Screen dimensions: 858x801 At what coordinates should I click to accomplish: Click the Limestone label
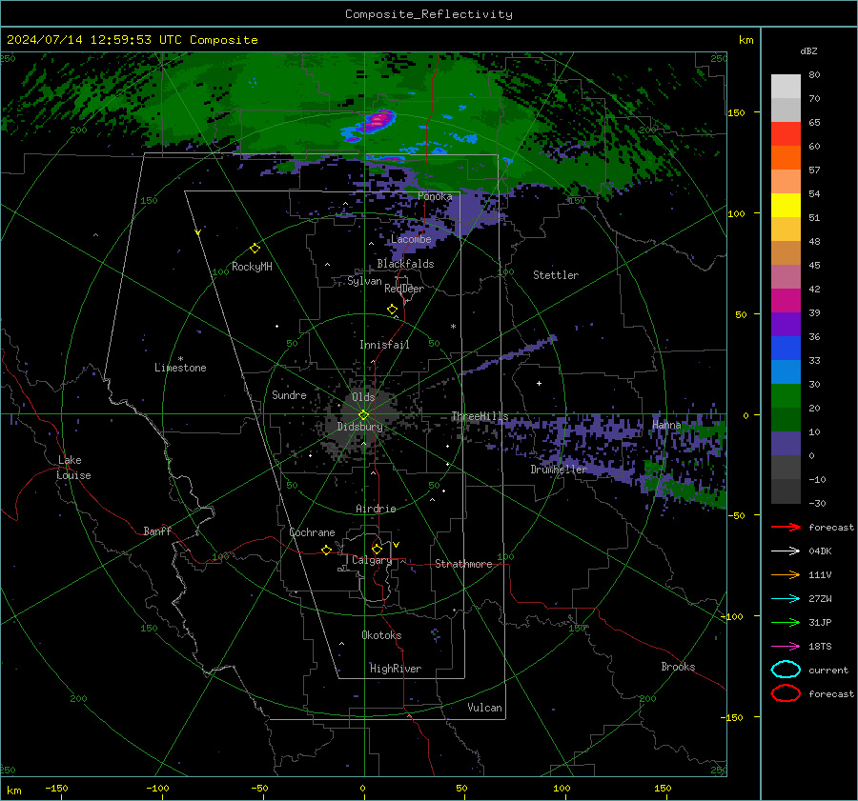click(x=180, y=368)
